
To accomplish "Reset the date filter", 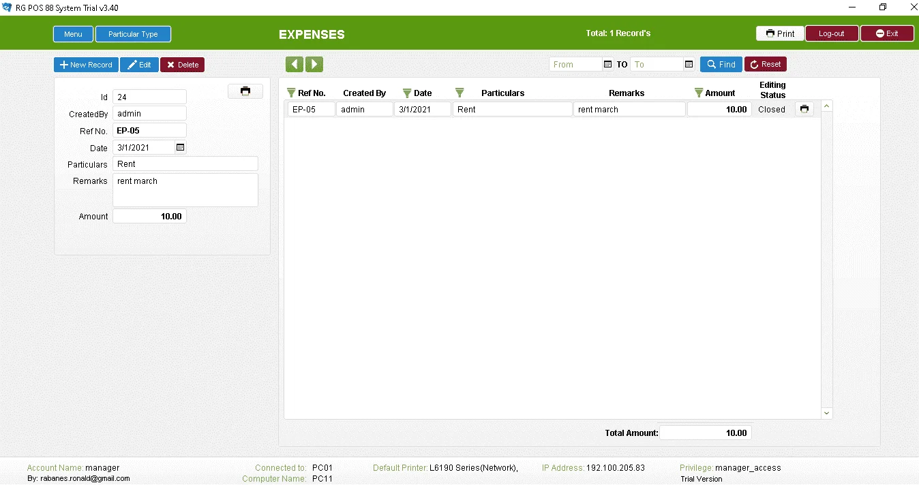I will tap(766, 65).
